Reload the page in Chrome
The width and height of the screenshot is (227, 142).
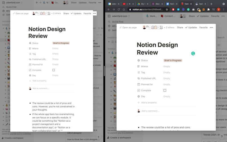119,10
